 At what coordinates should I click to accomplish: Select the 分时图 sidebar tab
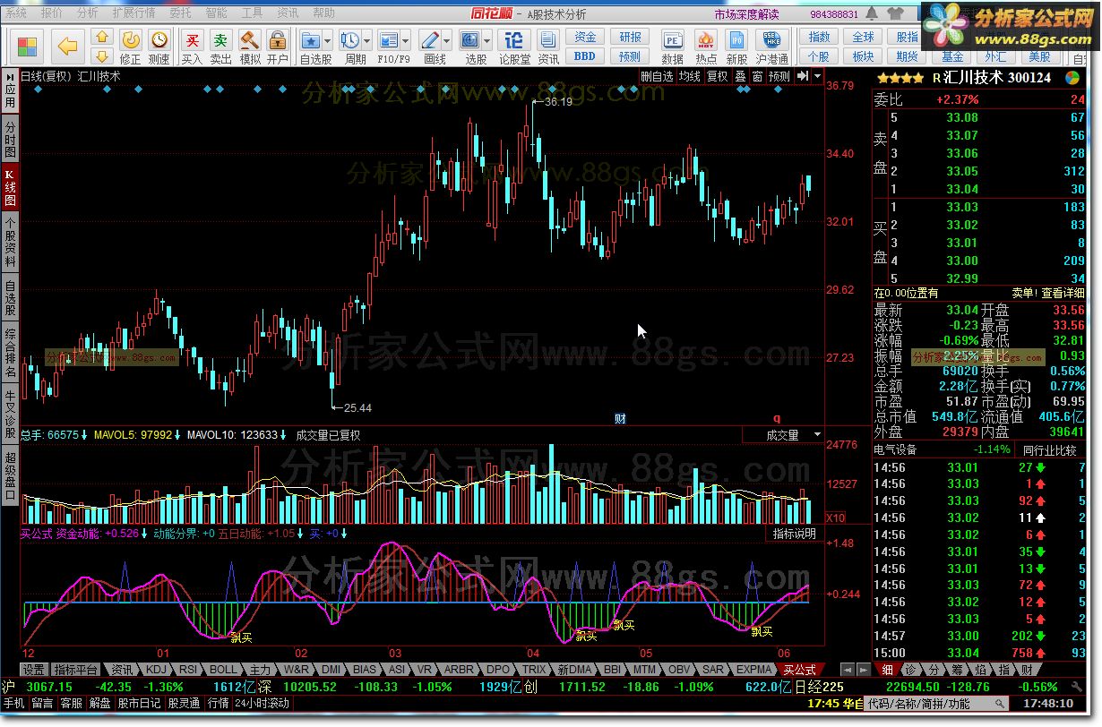point(10,138)
